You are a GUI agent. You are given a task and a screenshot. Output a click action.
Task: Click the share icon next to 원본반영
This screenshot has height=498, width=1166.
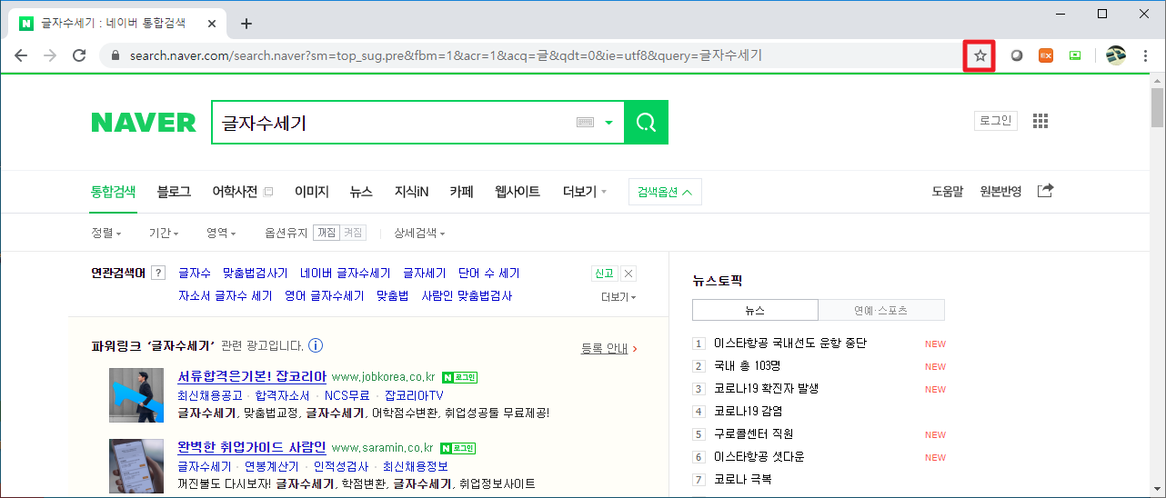pos(1046,191)
